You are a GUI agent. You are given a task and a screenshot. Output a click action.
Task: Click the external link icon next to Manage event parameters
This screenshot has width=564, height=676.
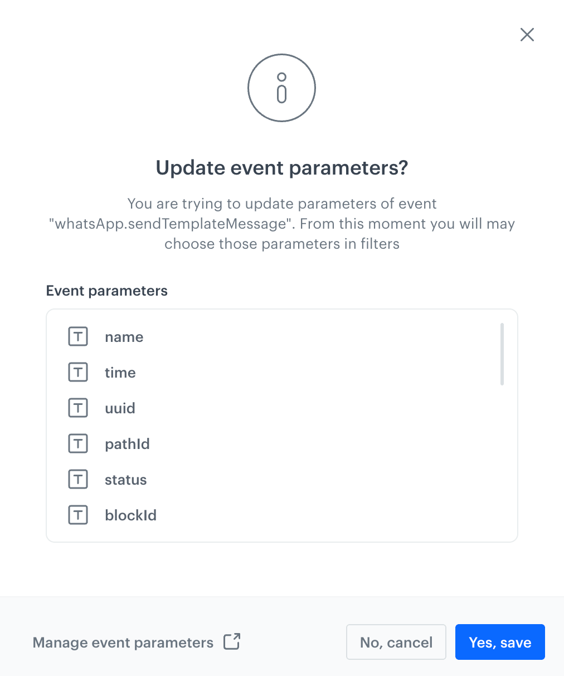pos(232,642)
